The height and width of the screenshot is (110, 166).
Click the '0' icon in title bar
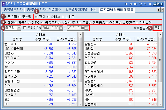(x=126, y=4)
